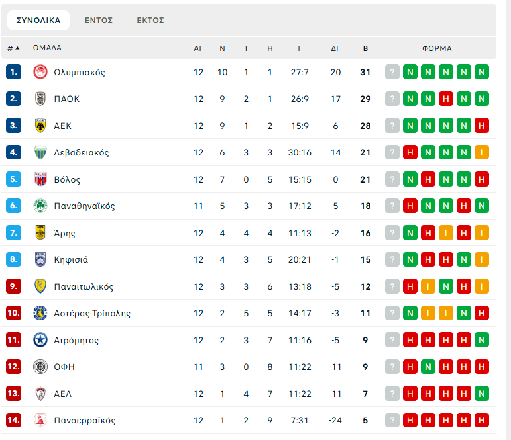Sort standings by the ΔΓ goal difference header
Viewport: 511px width, 440px height.
click(335, 48)
